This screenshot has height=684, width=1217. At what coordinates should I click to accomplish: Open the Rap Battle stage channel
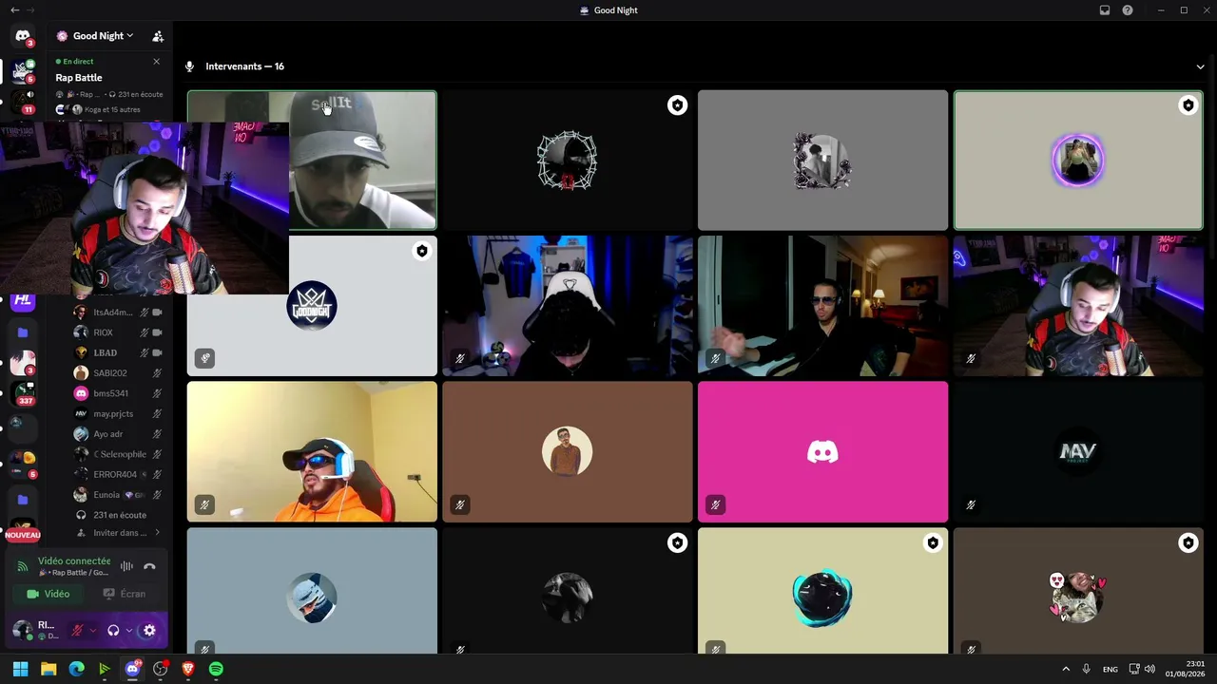click(x=79, y=78)
